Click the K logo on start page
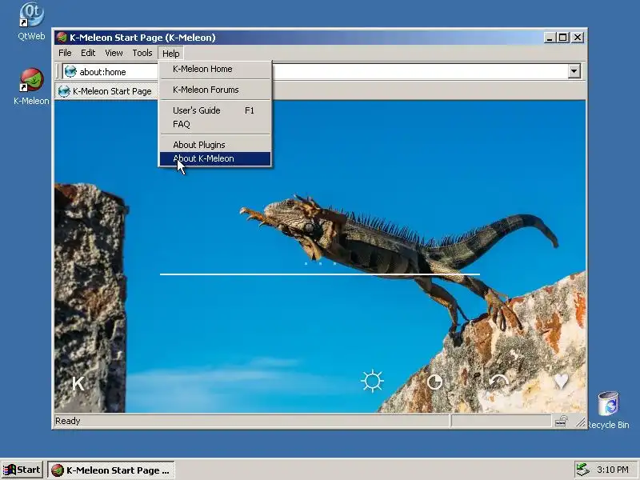The width and height of the screenshot is (640, 480). coord(78,384)
